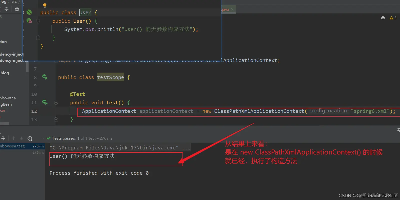This screenshot has width=400, height=200.
Task: Select the selected test result row 276 ms
Action: point(23,146)
